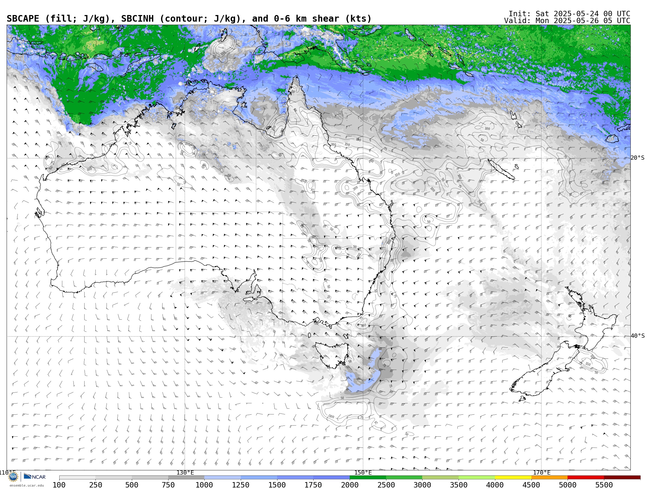Viewport: 650px width, 489px height.
Task: Click the deep blue 1750–2000 colorbar swatch
Action: coord(331,478)
